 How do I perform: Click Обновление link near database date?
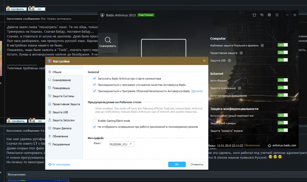pos(252,145)
